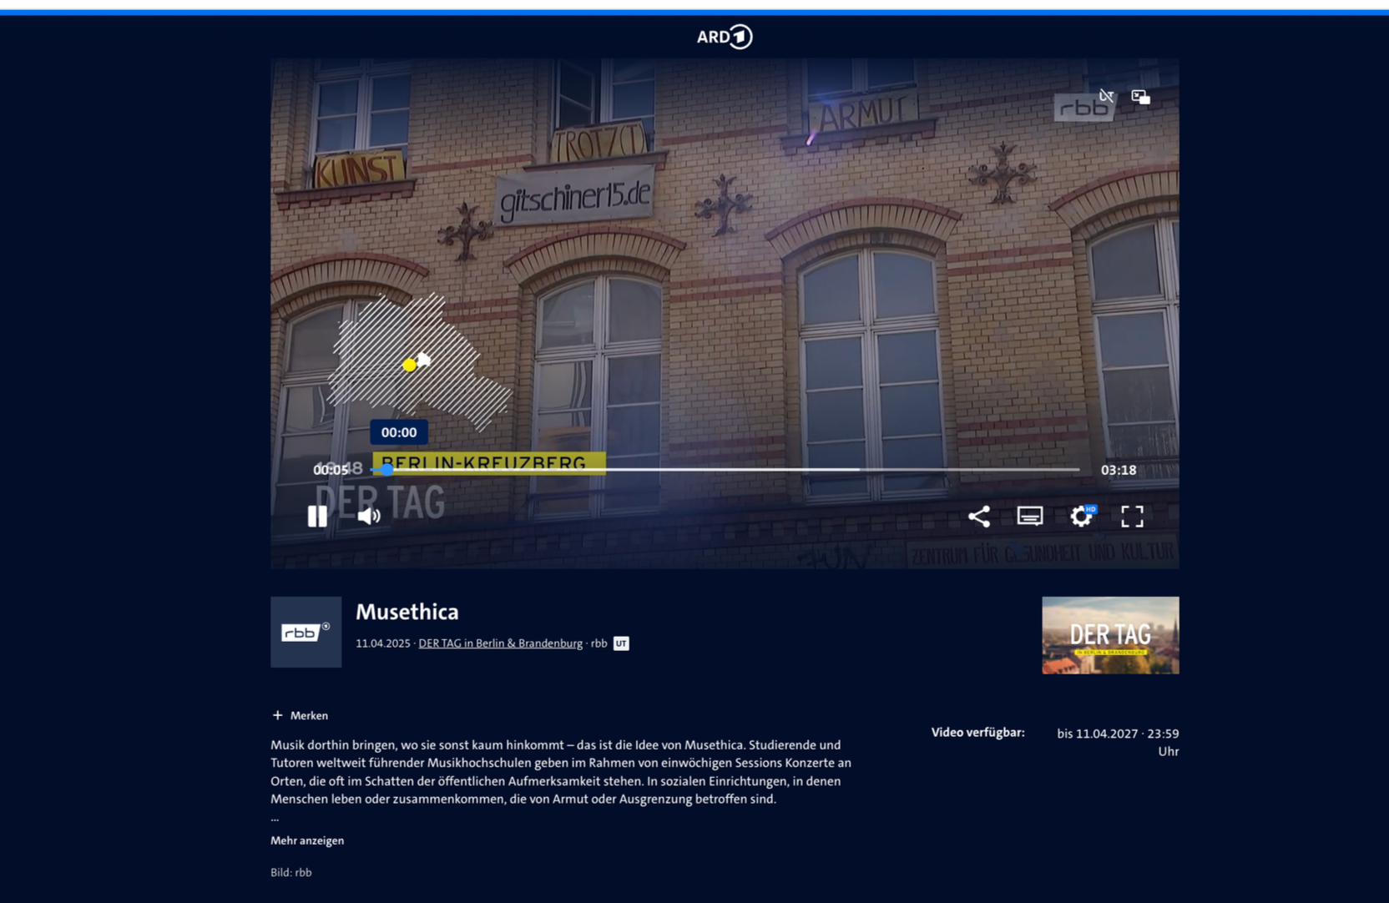Click the Musethica title
The image size is (1389, 903).
pos(407,612)
